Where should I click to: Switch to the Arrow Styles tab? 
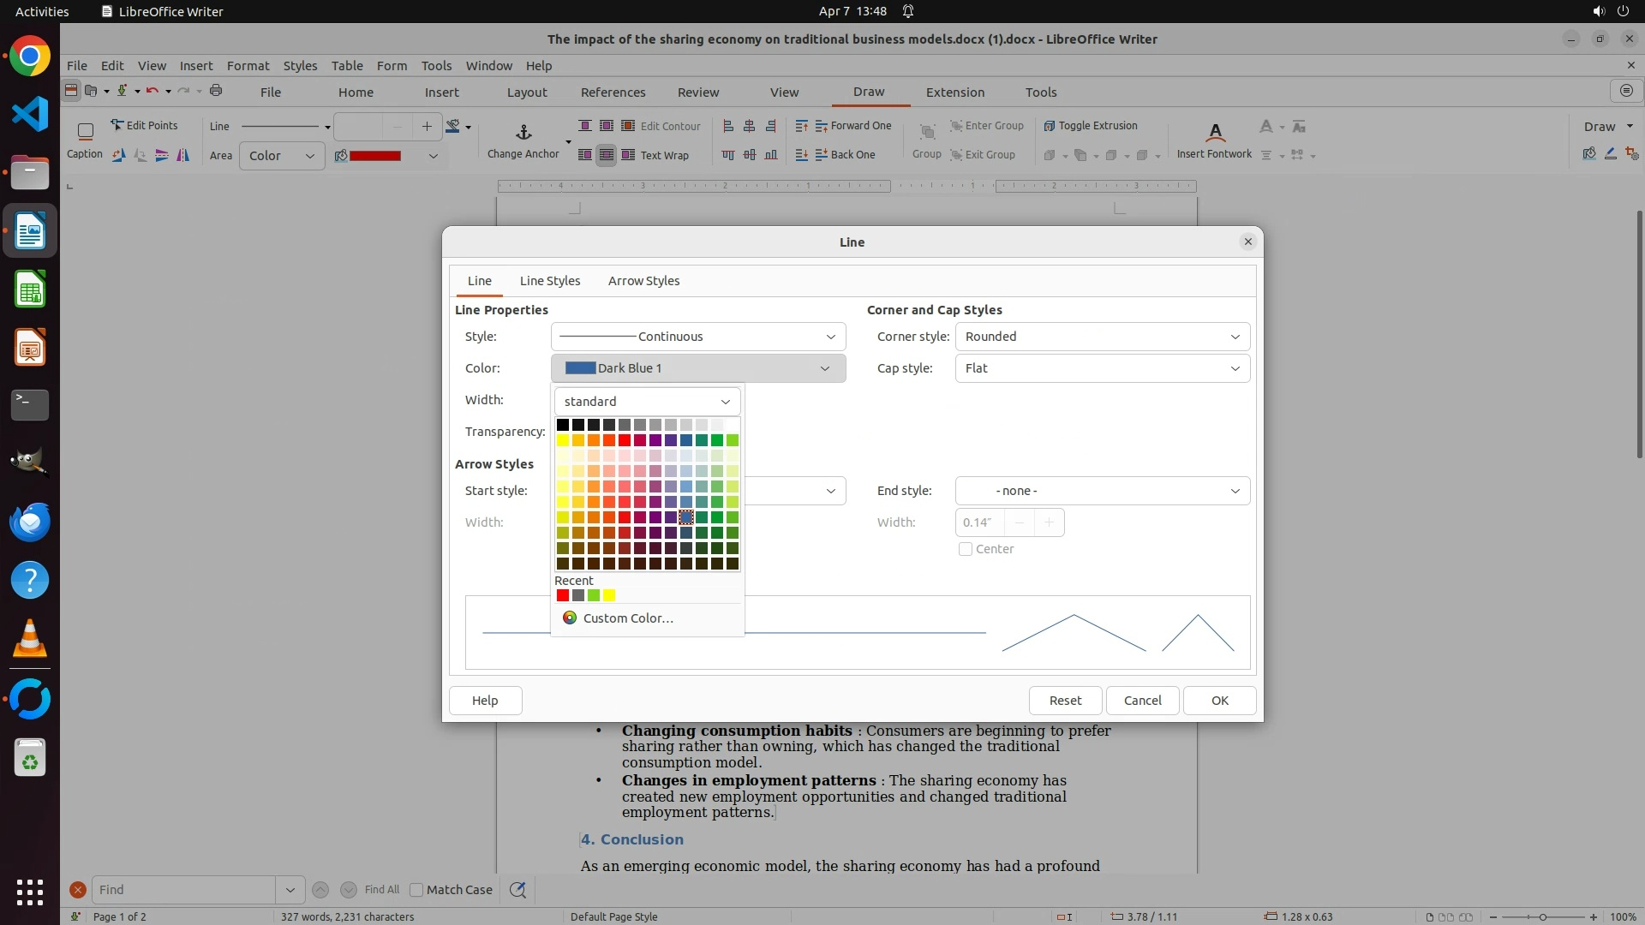pos(643,281)
